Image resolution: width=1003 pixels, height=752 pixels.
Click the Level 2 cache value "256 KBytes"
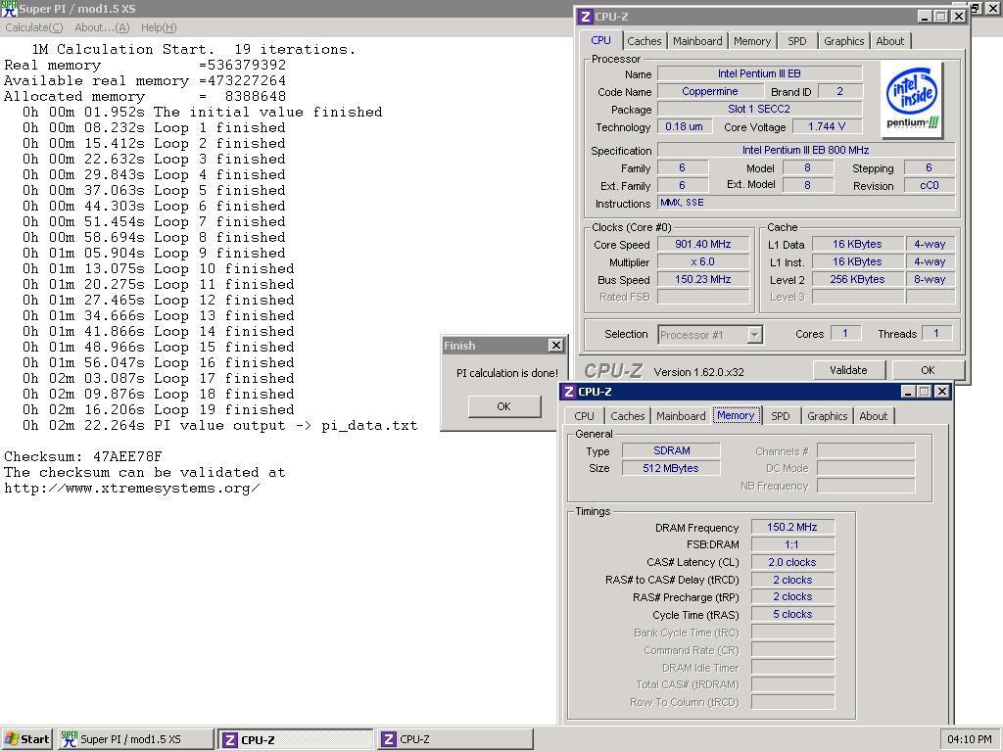[x=857, y=279]
